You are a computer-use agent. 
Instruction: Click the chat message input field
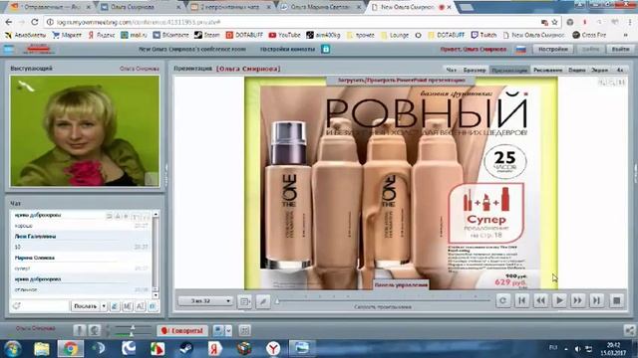pyautogui.click(x=45, y=306)
